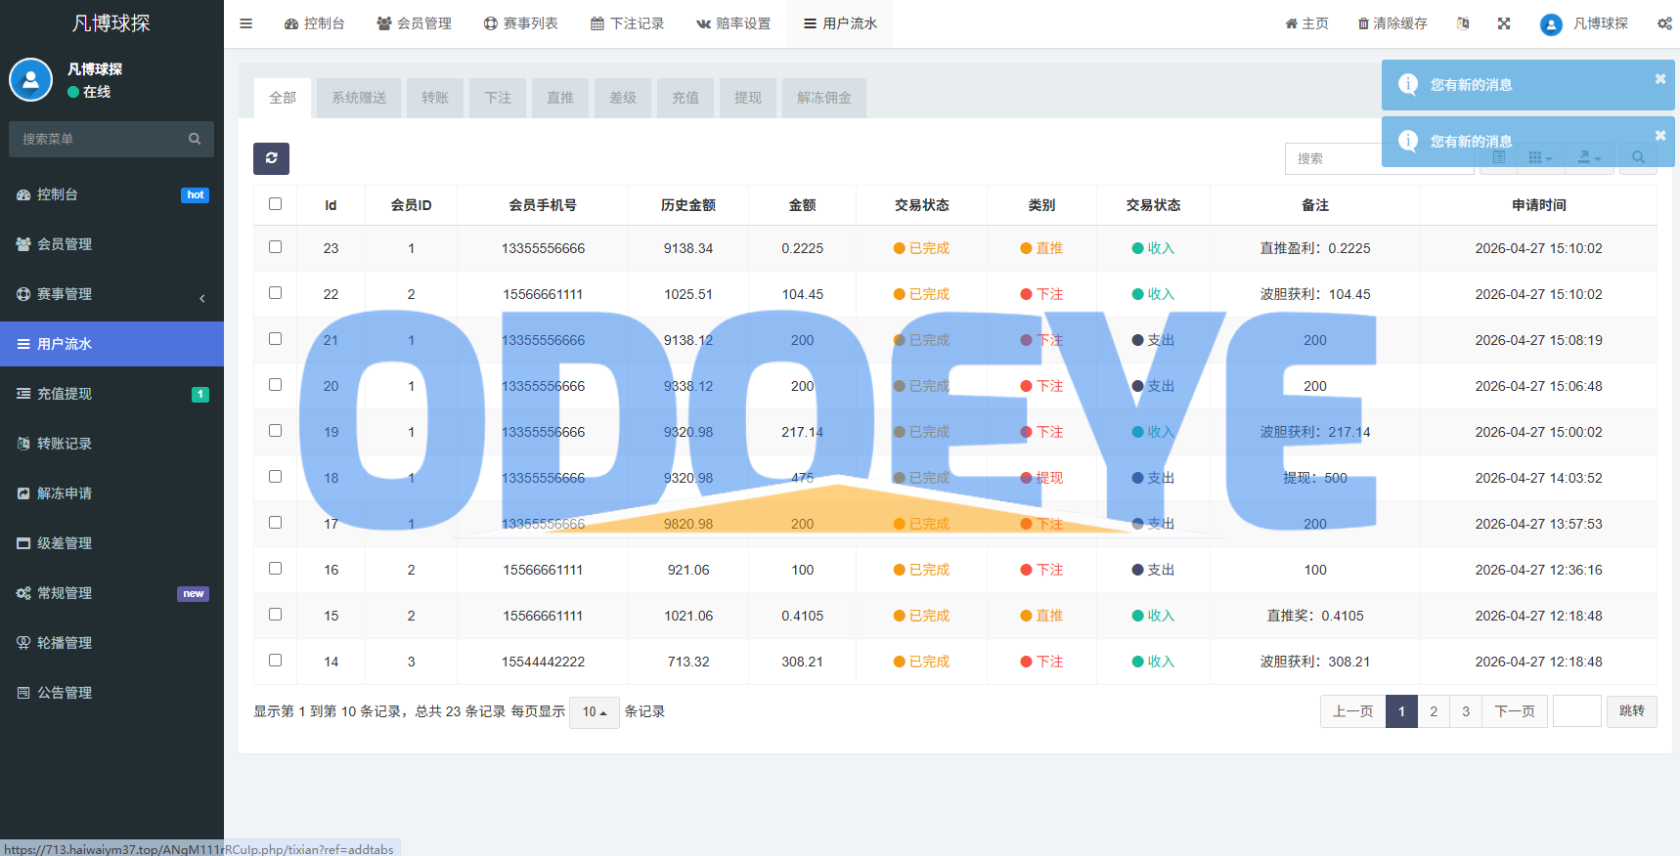This screenshot has width=1680, height=856.
Task: Switch to the 系统赠送 tab
Action: [x=359, y=98]
